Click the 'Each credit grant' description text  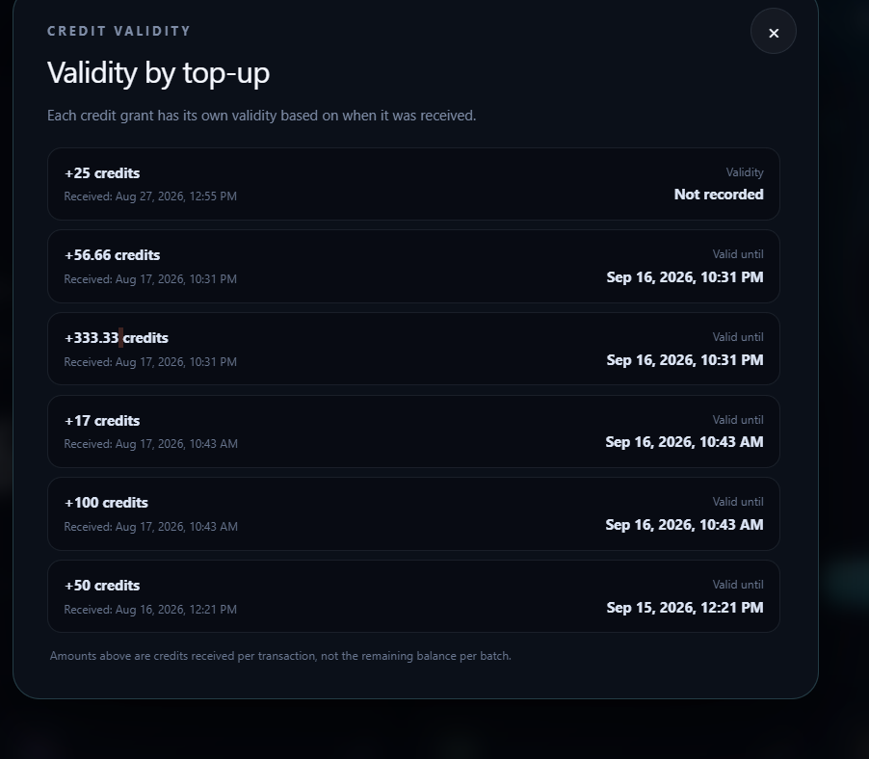(262, 116)
